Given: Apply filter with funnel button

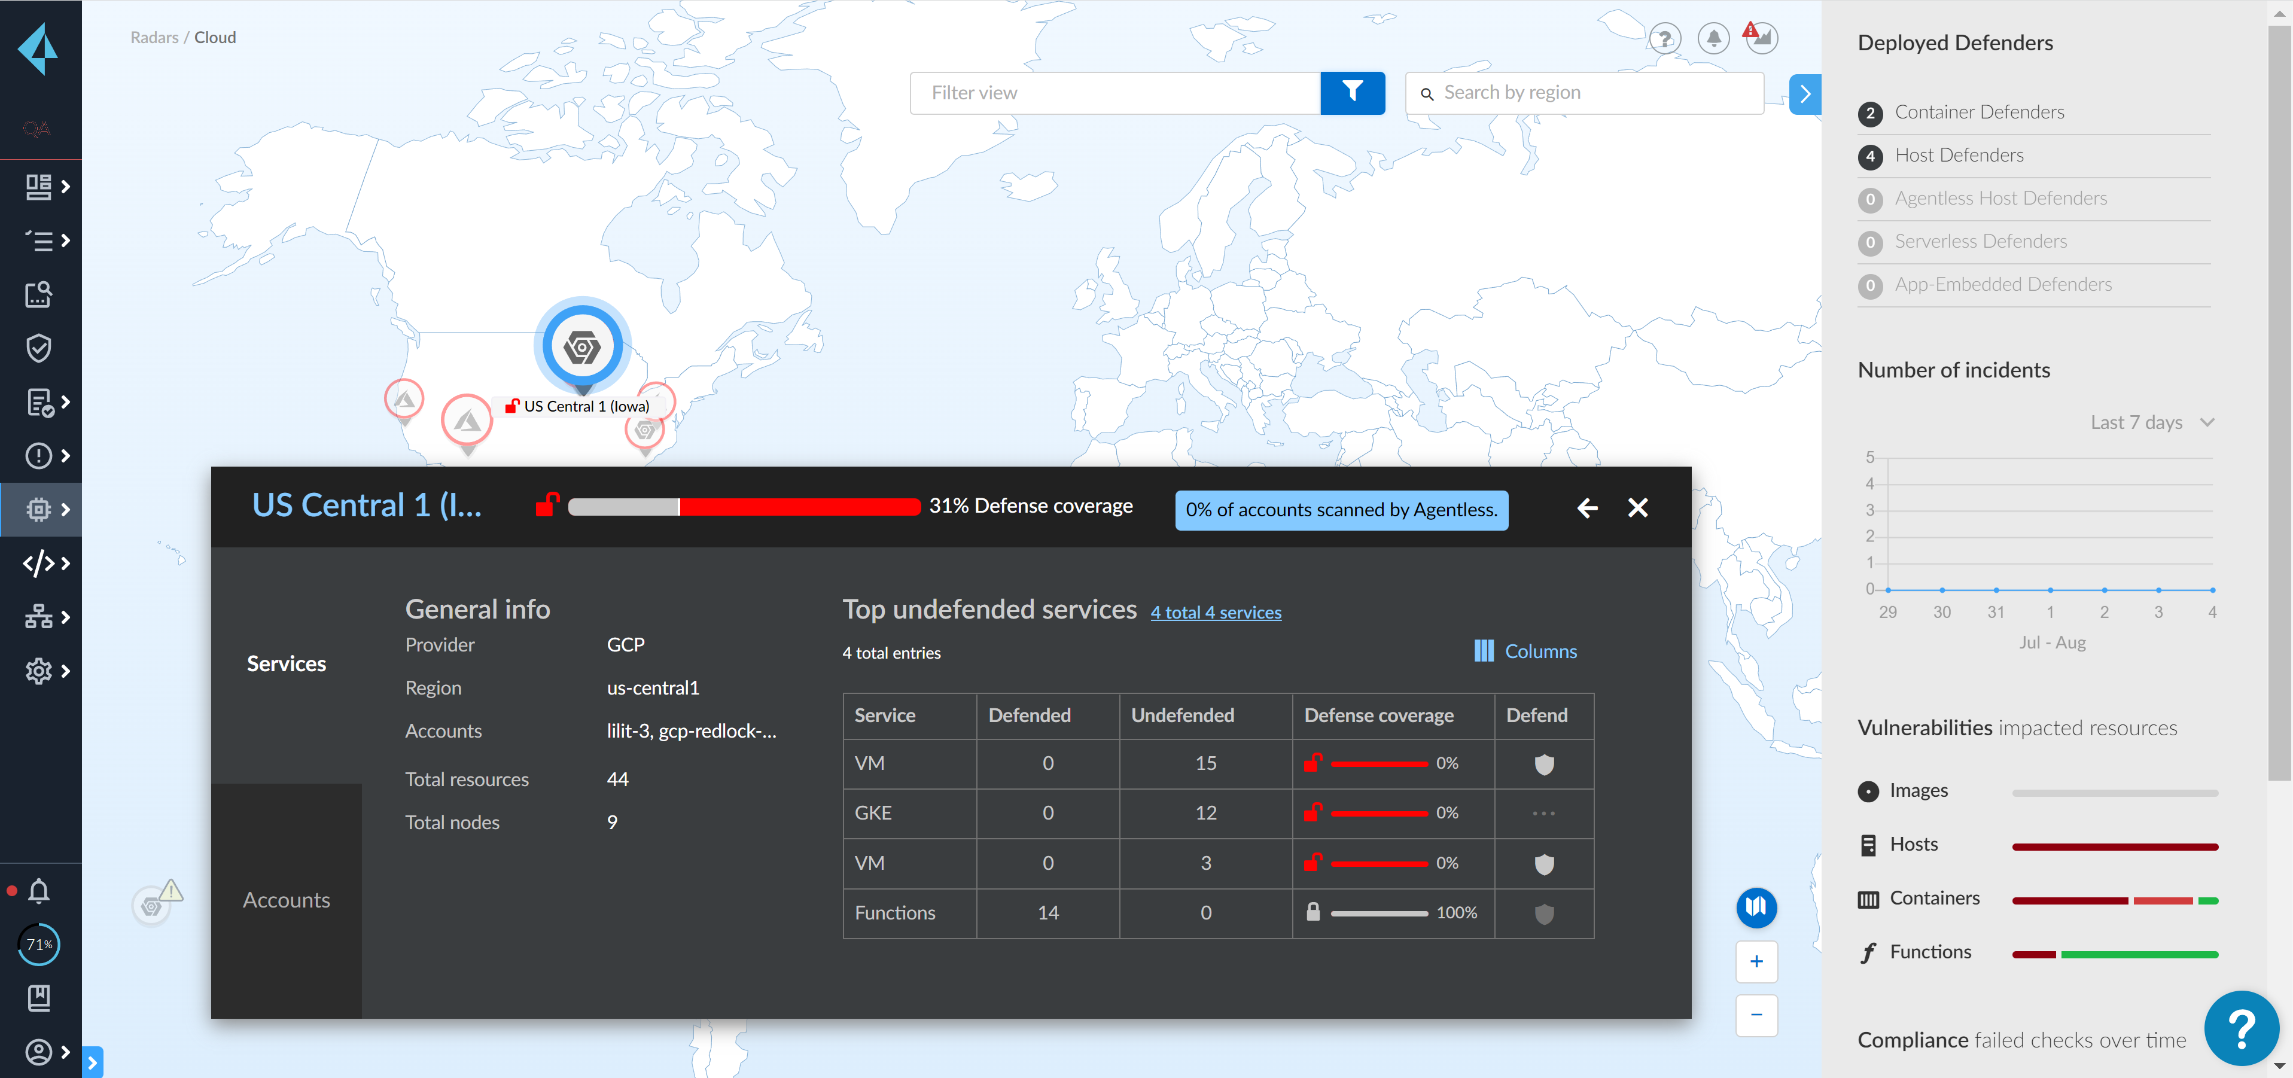Looking at the screenshot, I should (x=1352, y=93).
